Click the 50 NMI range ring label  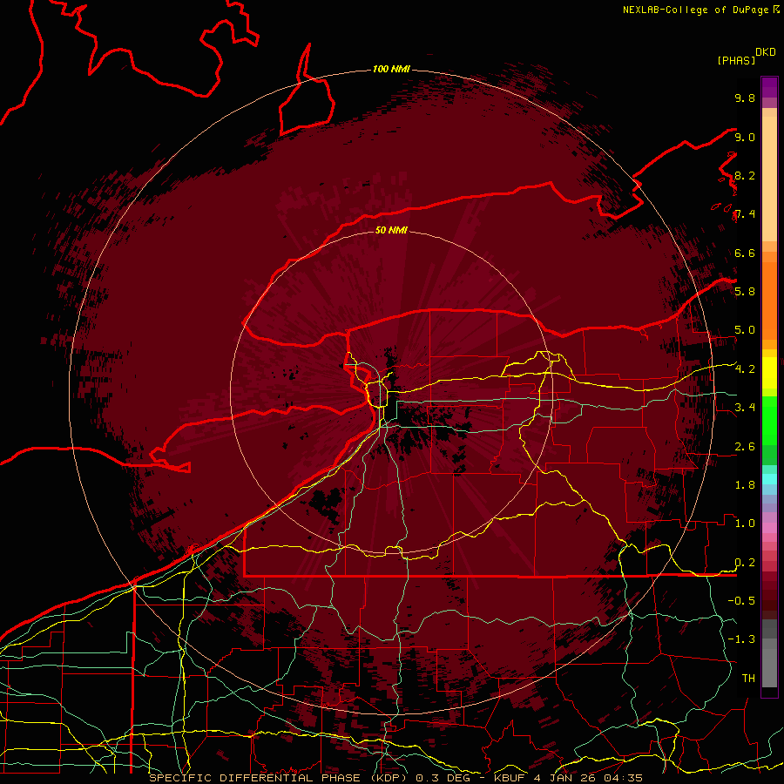click(x=391, y=230)
